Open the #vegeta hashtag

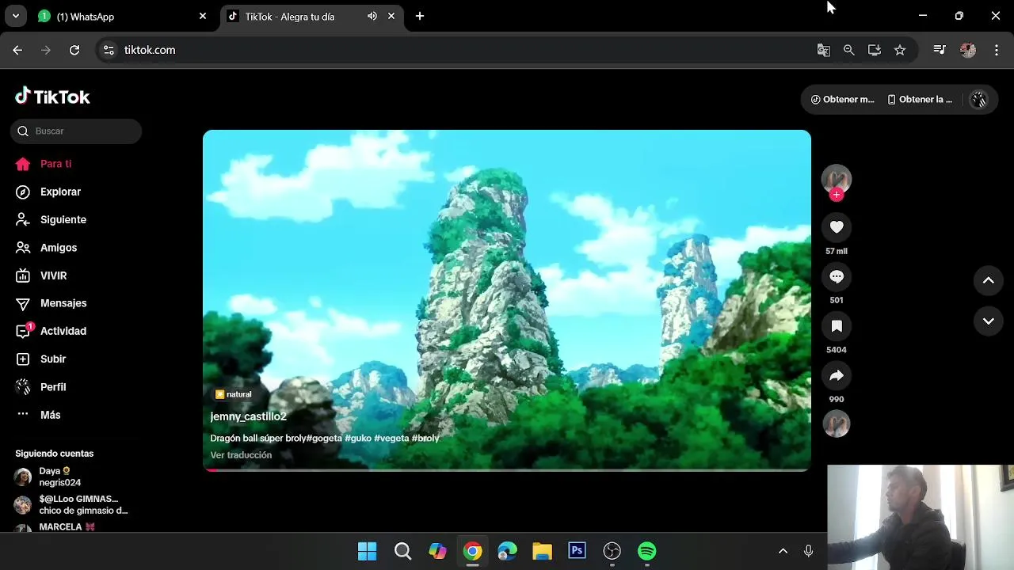tap(391, 438)
